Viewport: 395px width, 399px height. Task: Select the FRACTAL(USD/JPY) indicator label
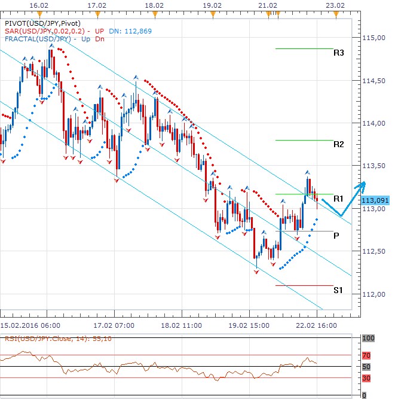(x=38, y=39)
